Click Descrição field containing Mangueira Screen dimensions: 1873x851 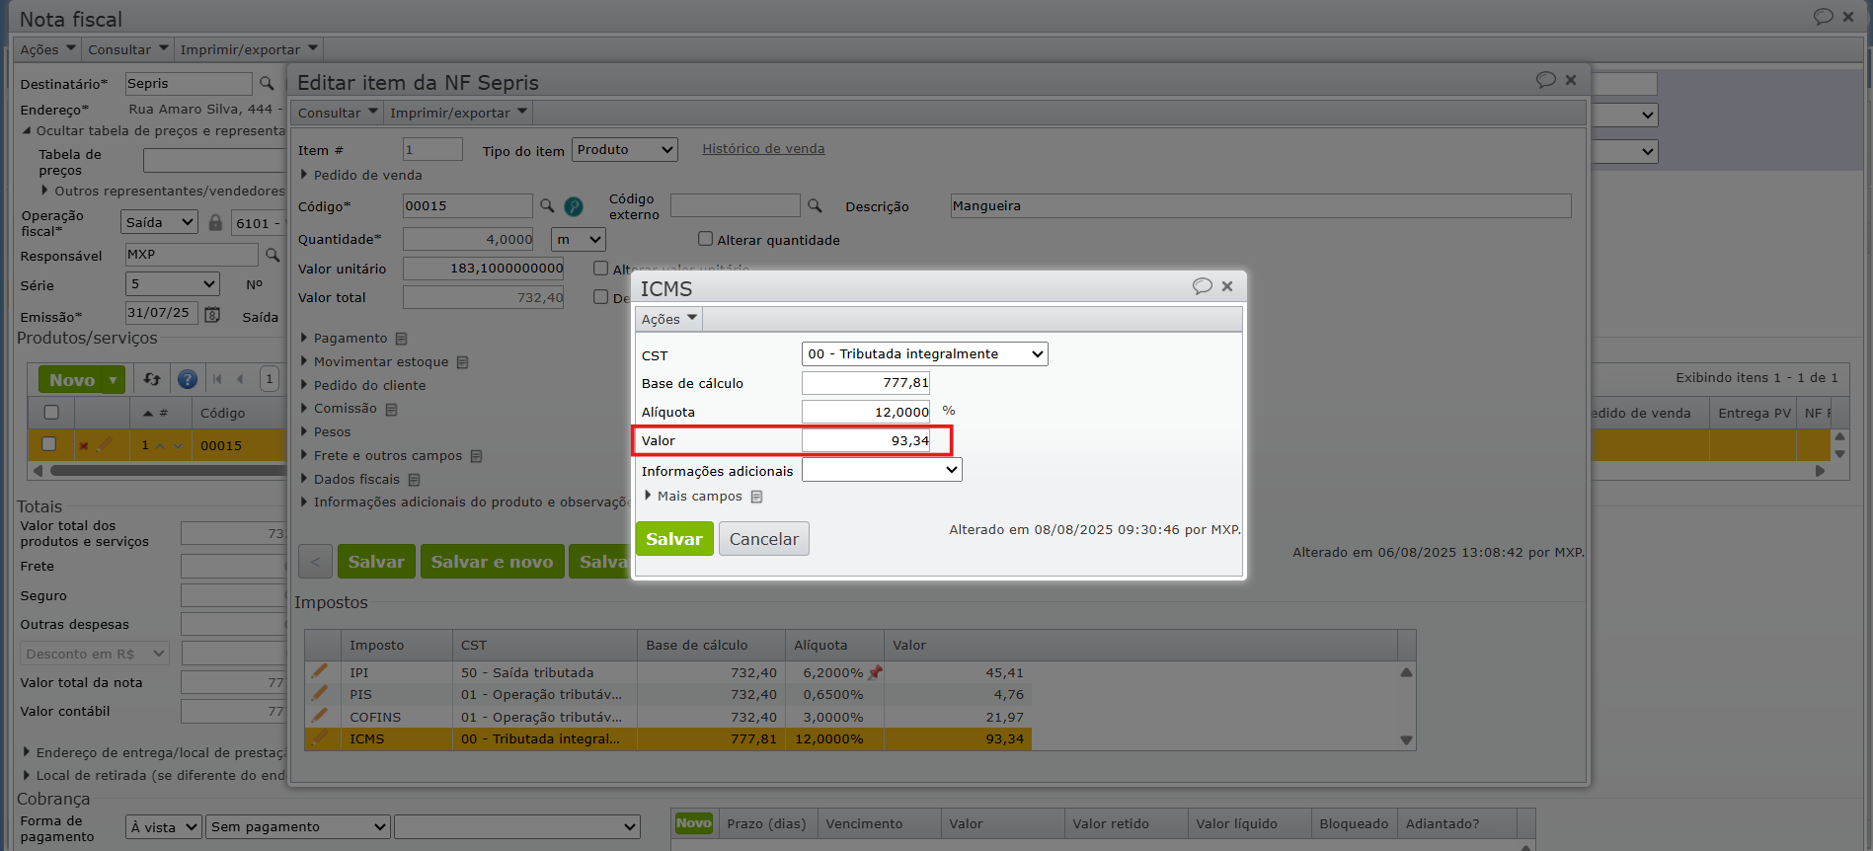point(1261,205)
